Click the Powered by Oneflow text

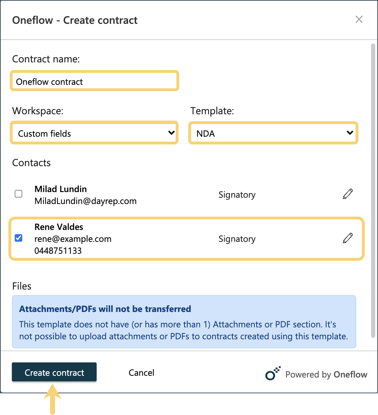click(x=326, y=374)
